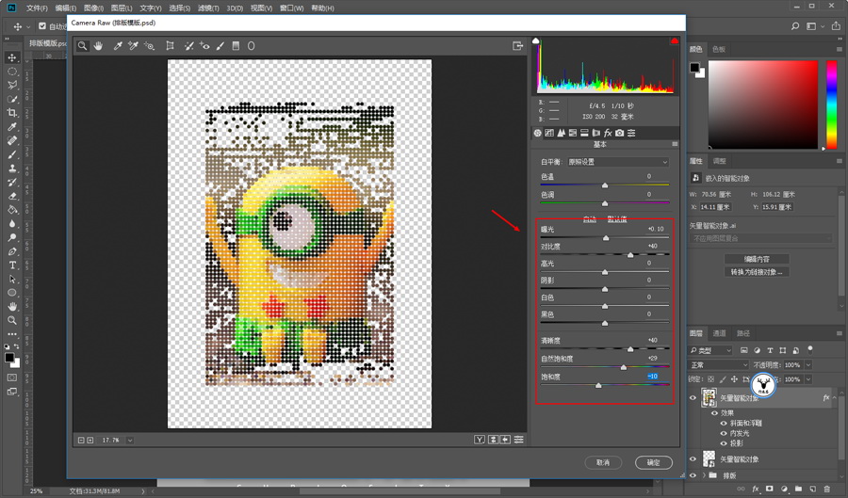Select the Text tool in Photoshop toolbar

pyautogui.click(x=12, y=265)
